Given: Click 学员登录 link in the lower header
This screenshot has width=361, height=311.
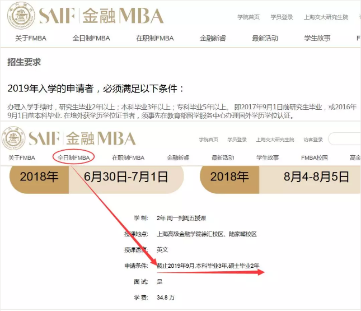Looking at the screenshot, I should (237, 140).
